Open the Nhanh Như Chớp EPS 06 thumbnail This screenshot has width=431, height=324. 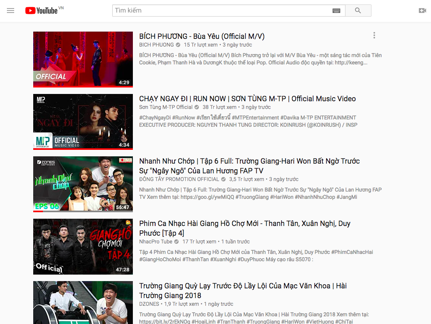(83, 184)
